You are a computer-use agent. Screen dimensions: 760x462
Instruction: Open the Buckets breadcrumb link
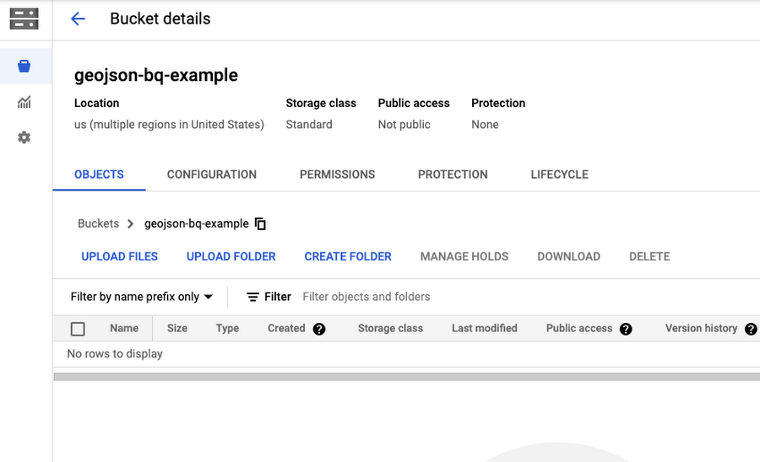pyautogui.click(x=99, y=223)
